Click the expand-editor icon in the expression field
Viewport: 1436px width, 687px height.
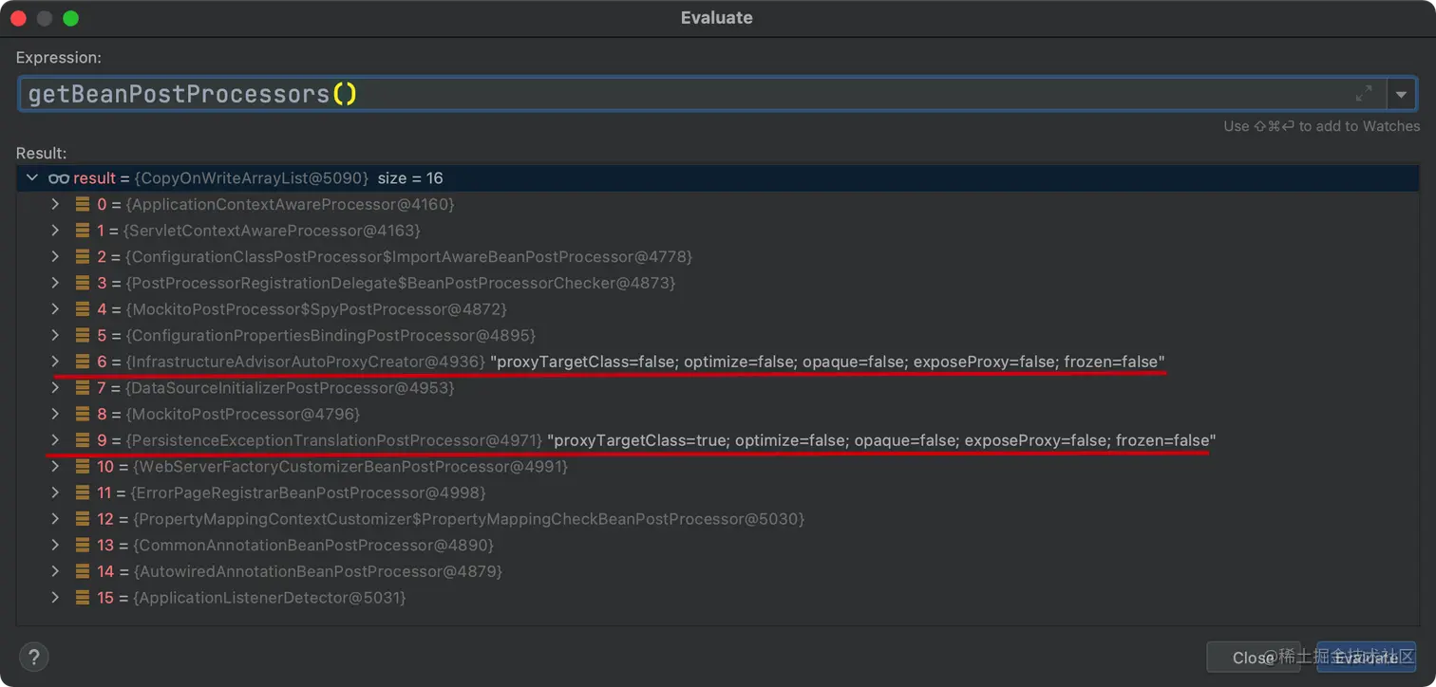click(x=1364, y=93)
